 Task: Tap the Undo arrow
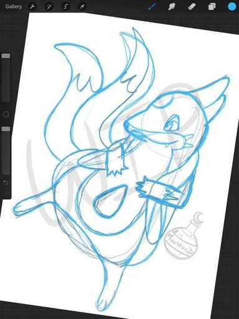click(x=6, y=183)
